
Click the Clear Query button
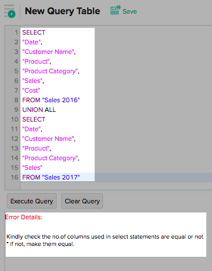pos(82,201)
